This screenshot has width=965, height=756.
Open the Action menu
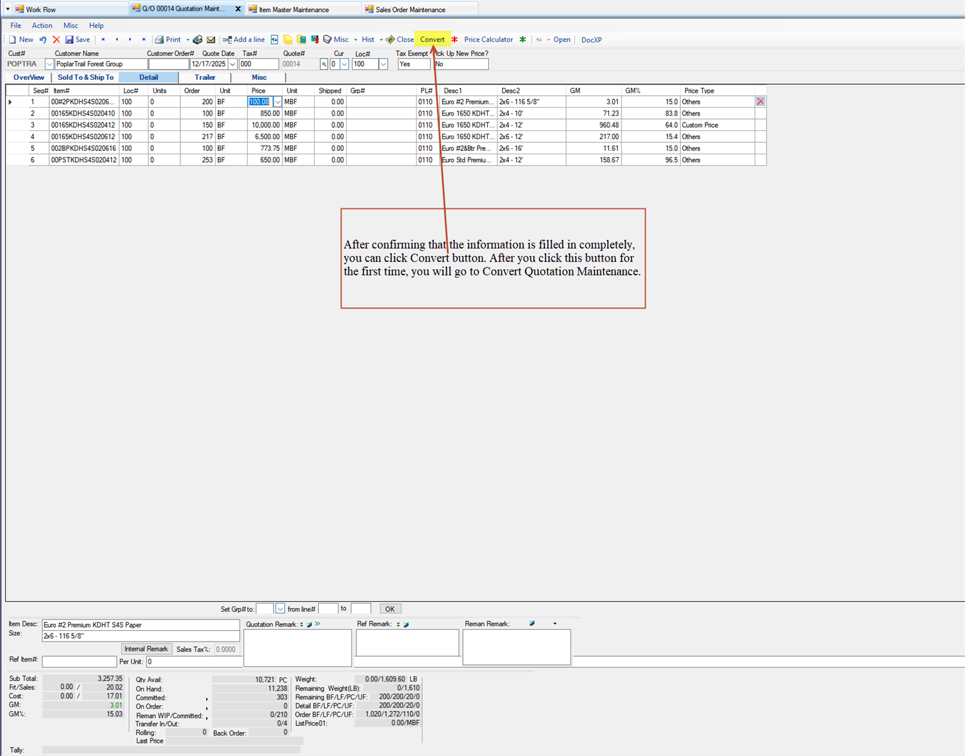click(x=42, y=25)
